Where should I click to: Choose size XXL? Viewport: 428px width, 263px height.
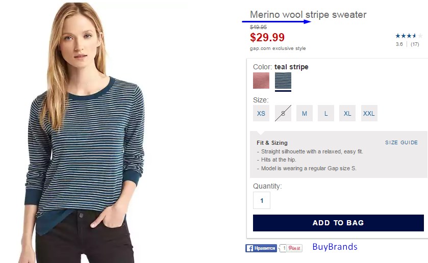click(369, 113)
